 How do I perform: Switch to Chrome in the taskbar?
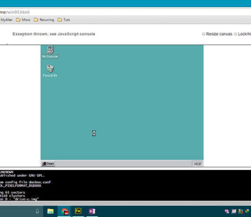click(x=64, y=211)
